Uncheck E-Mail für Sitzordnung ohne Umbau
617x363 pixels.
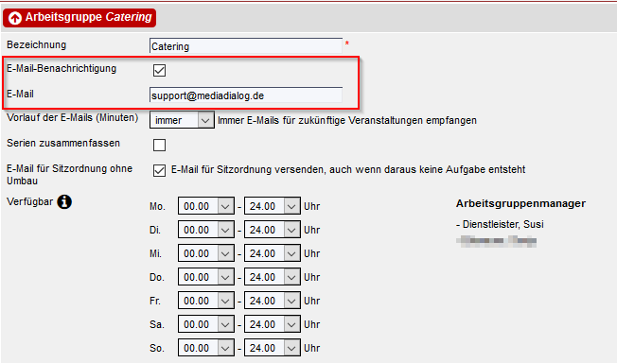(x=159, y=171)
